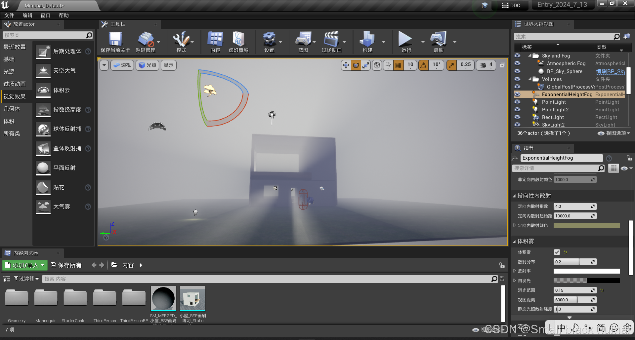Collapse the Sky and Fog folder

click(530, 56)
